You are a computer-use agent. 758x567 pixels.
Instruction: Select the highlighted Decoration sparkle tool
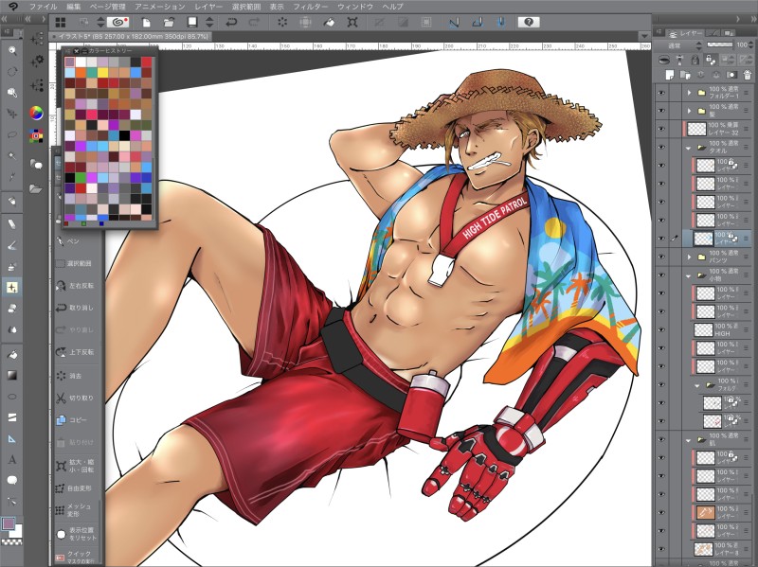(12, 288)
